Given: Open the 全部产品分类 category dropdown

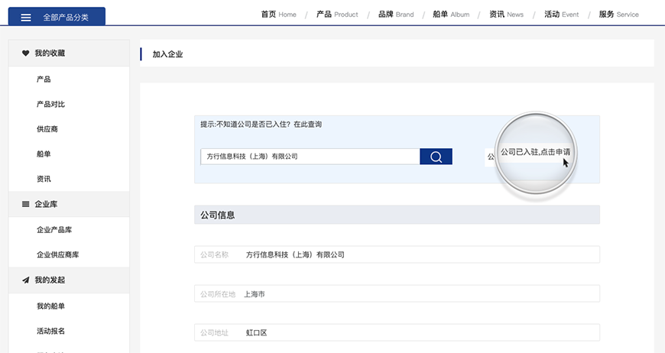Looking at the screenshot, I should (57, 17).
